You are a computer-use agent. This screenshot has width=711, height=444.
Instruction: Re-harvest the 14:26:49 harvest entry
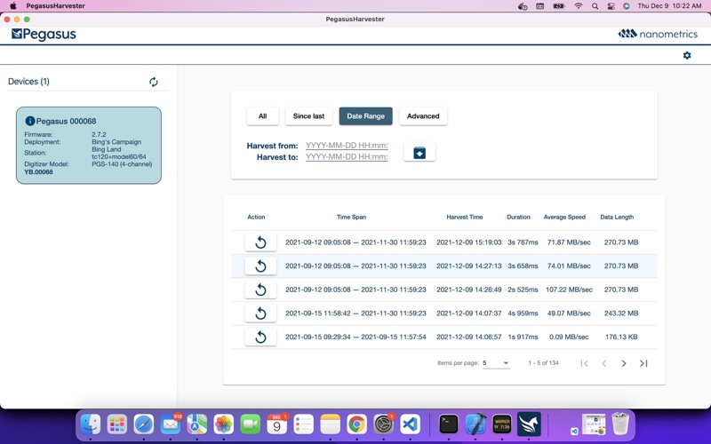point(260,289)
